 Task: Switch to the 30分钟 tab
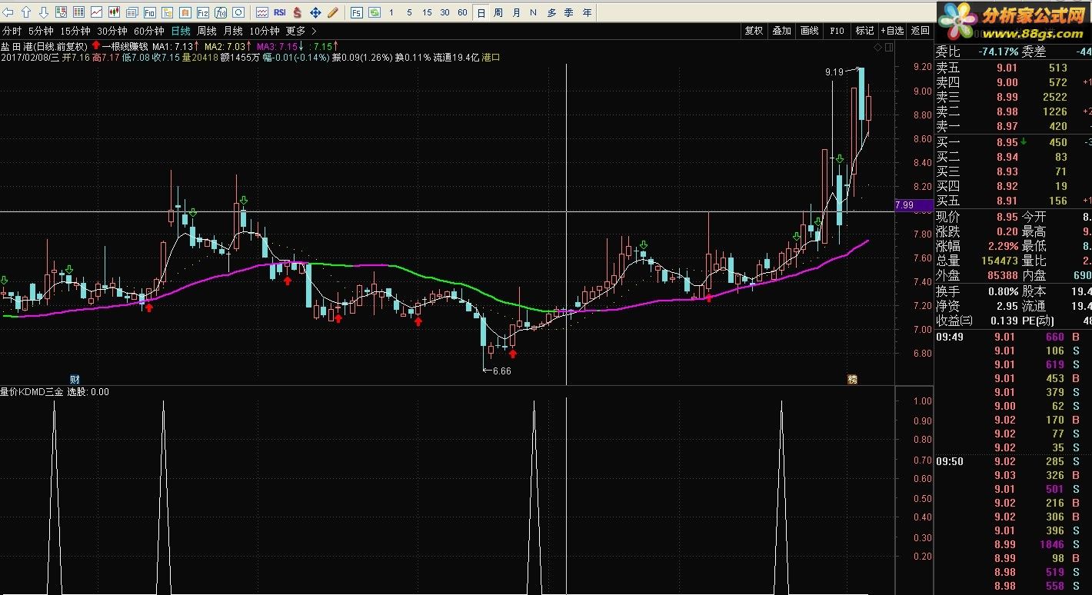coord(112,31)
